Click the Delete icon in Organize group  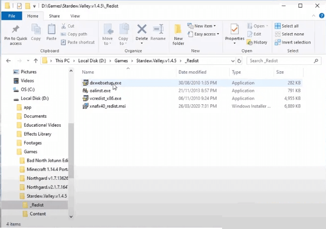point(142,29)
